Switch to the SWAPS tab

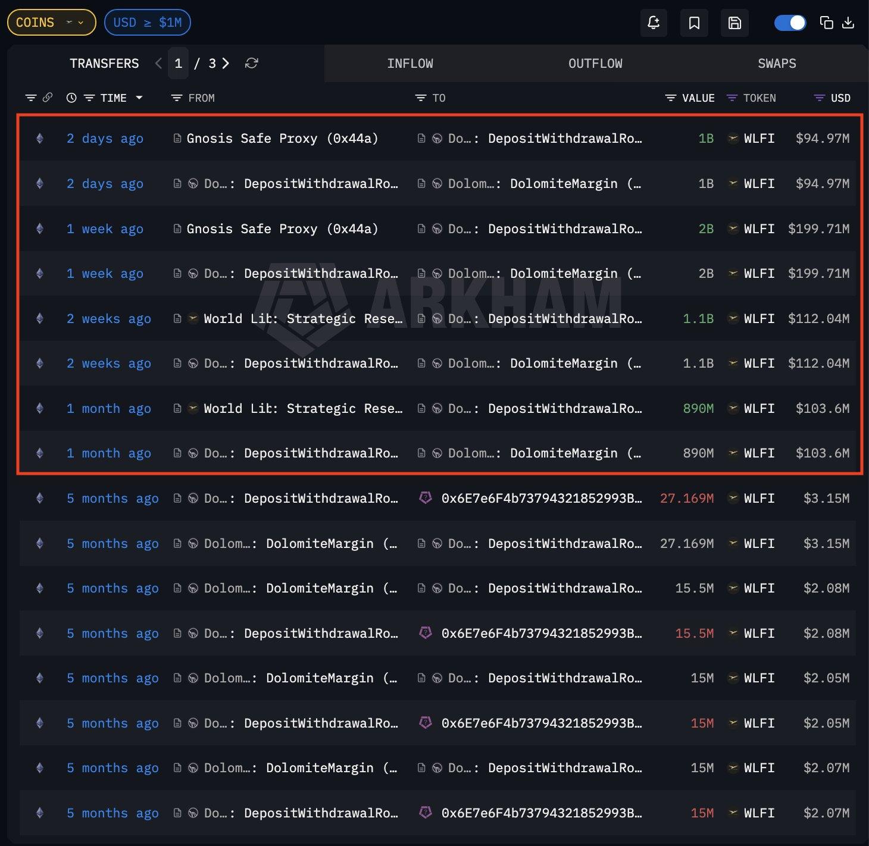pyautogui.click(x=777, y=64)
